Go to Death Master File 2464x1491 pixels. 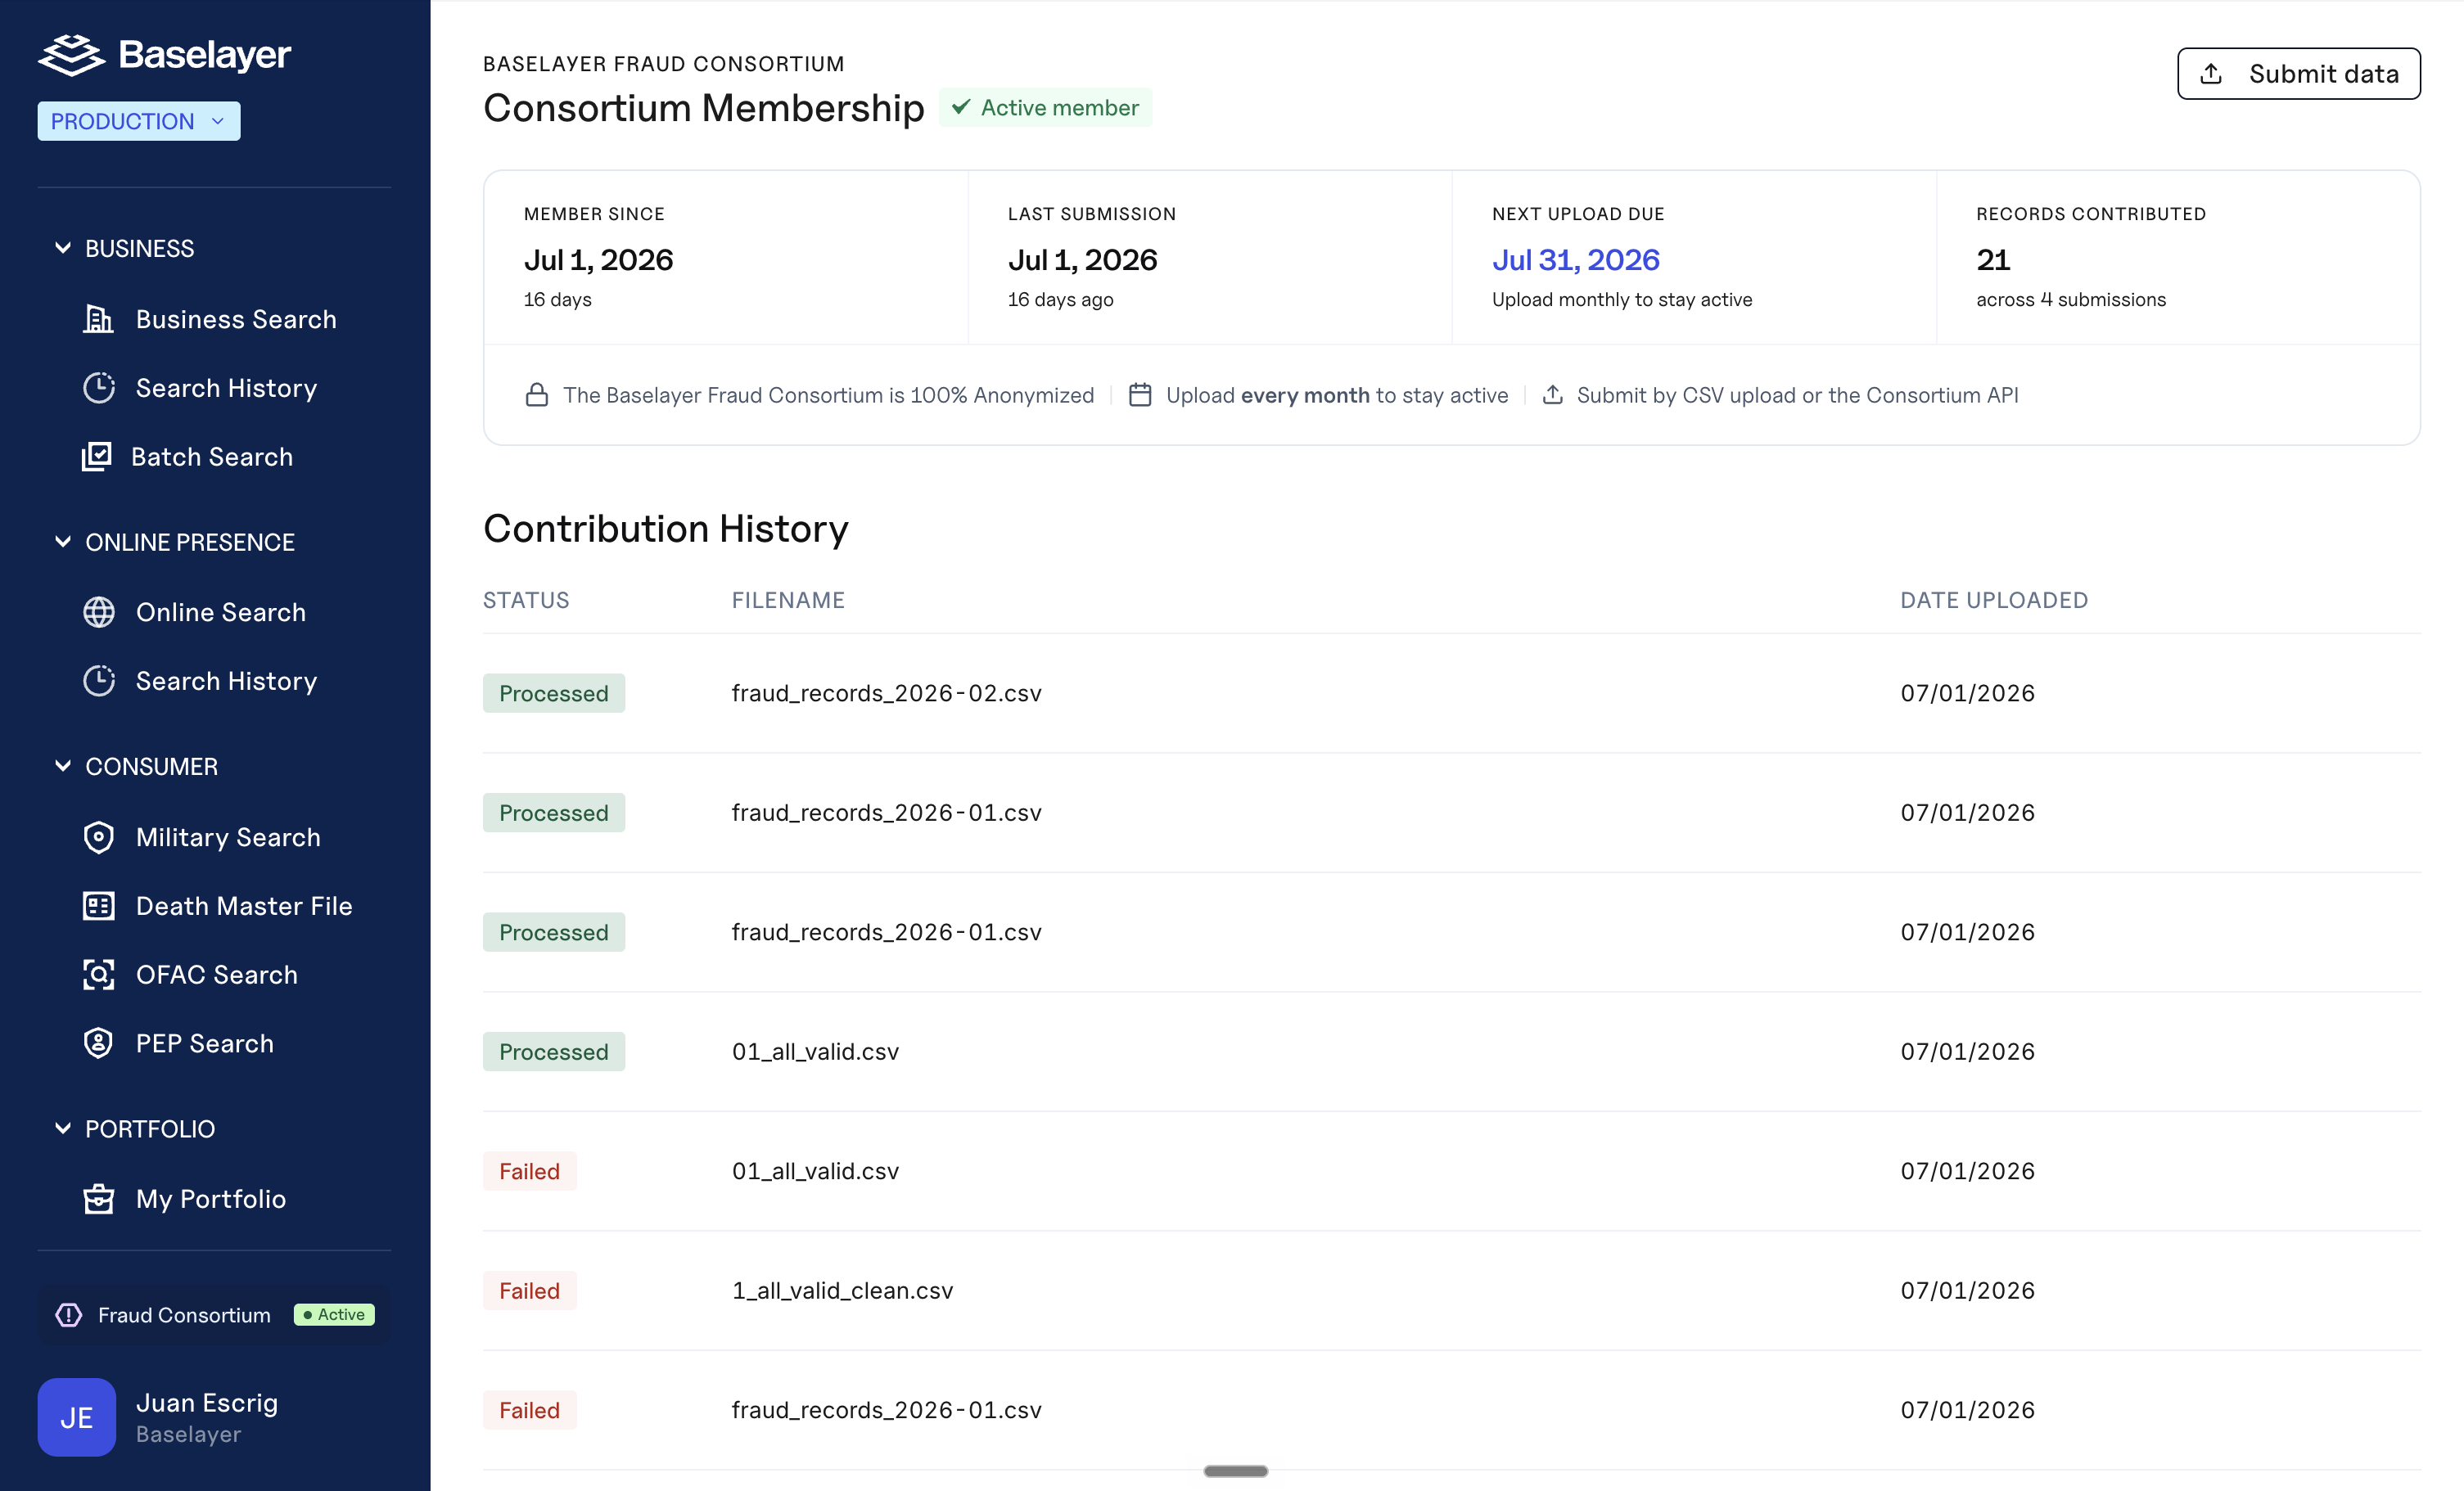tap(244, 906)
